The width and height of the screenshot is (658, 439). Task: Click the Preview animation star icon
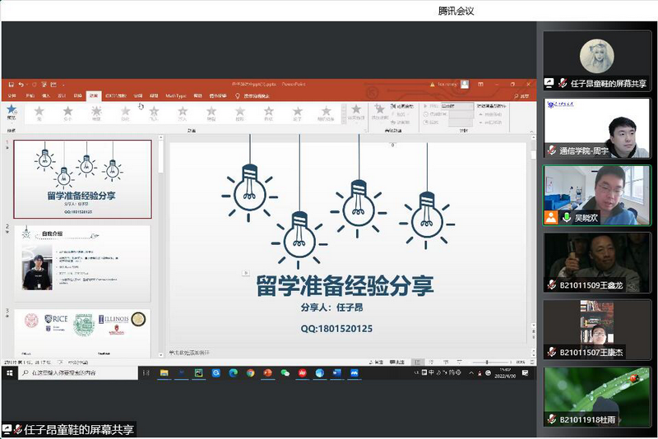(x=11, y=111)
